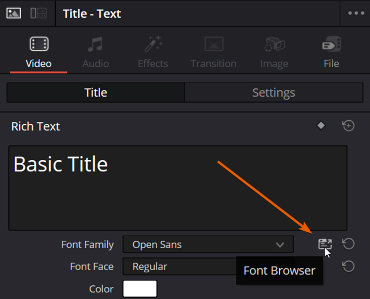Switch to the Settings sub-tab

[274, 93]
